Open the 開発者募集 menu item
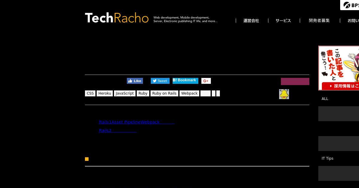359x188 pixels. tap(319, 21)
